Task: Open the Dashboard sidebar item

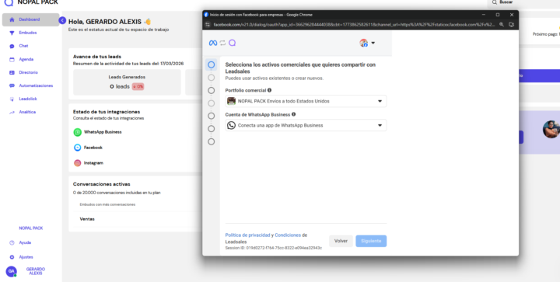Action: (x=30, y=19)
